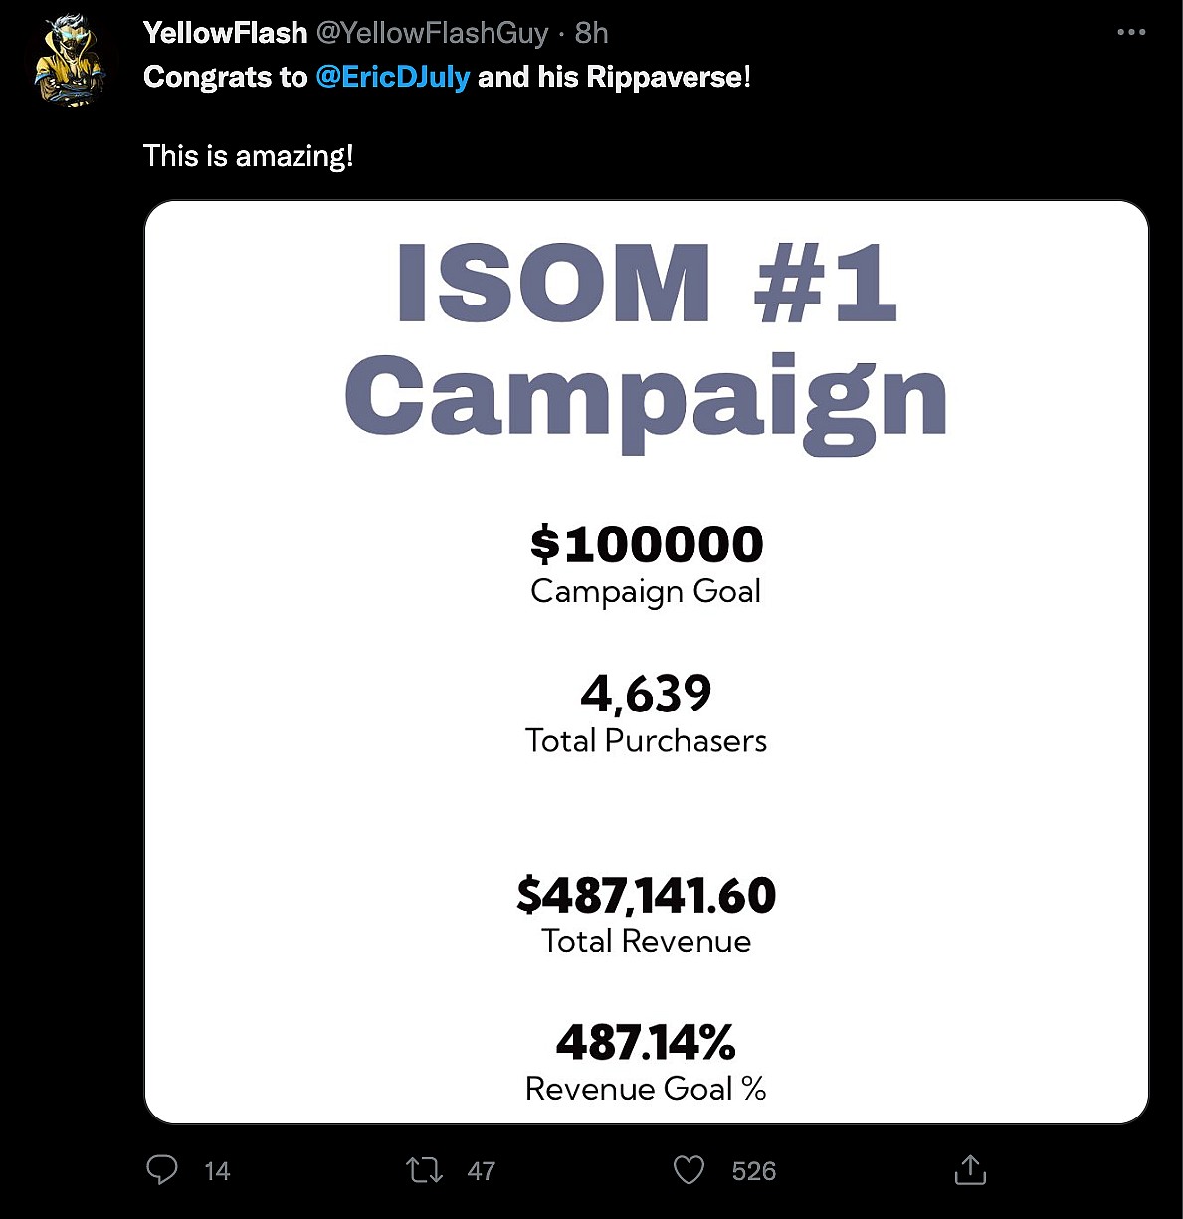Click the share upload arrow icon
This screenshot has height=1219, width=1183.
pyautogui.click(x=969, y=1170)
